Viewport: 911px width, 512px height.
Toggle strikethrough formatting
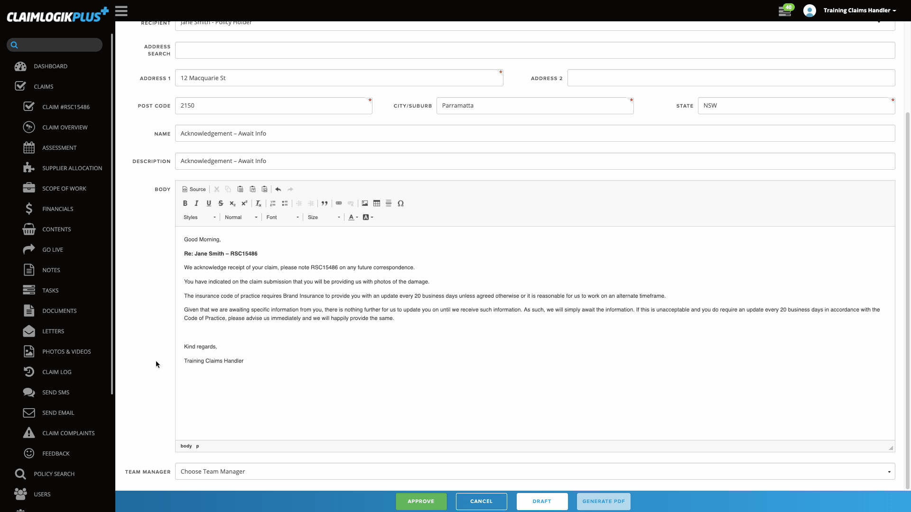click(x=221, y=203)
